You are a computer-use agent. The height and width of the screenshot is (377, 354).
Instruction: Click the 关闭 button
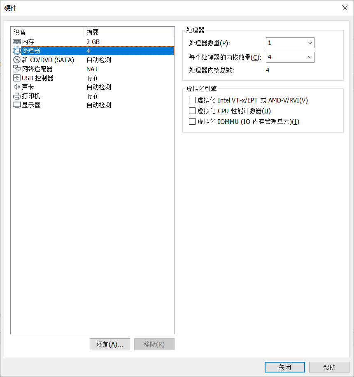coord(285,367)
